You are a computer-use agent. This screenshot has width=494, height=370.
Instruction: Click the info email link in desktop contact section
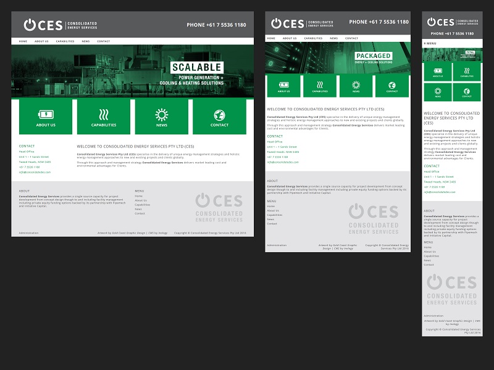click(35, 172)
